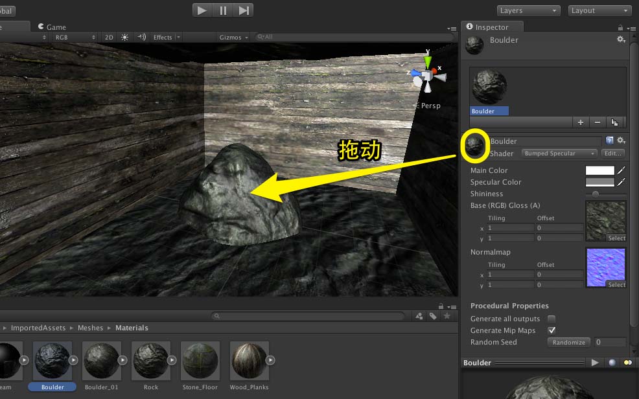Screen dimensions: 639x399
Task: Select the Boulder_01 material asset
Action: pyautogui.click(x=101, y=365)
